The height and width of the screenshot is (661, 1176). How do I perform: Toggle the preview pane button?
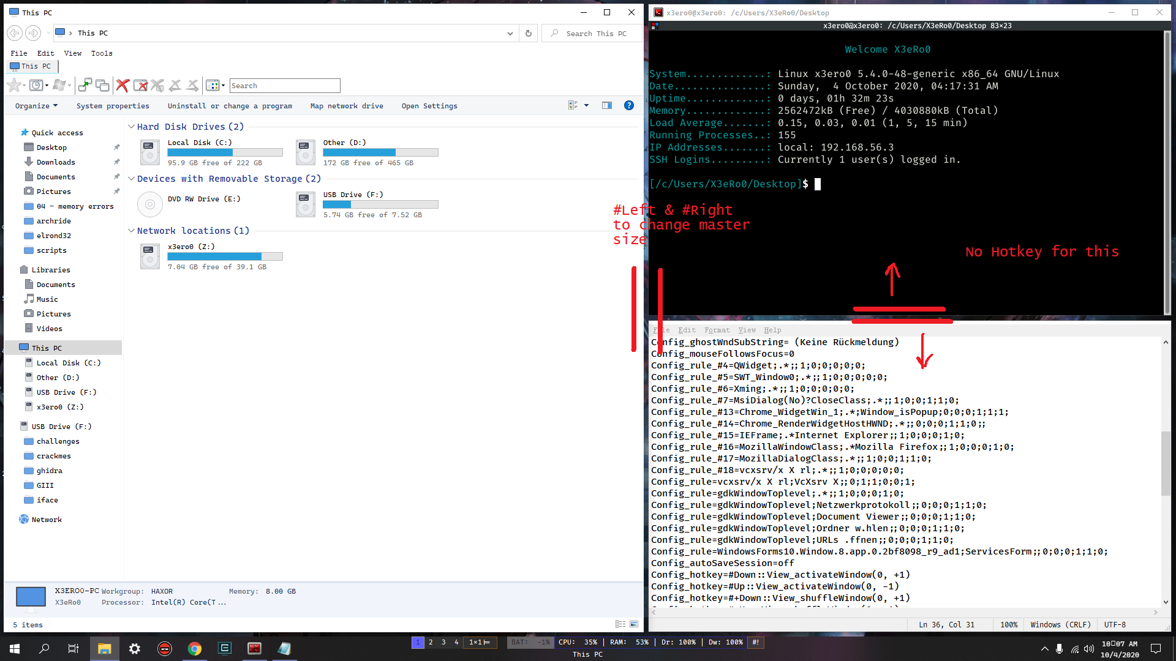606,105
